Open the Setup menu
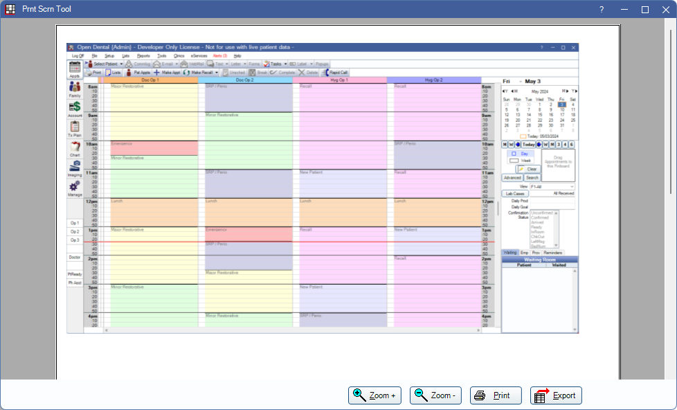The image size is (677, 410). click(x=109, y=55)
